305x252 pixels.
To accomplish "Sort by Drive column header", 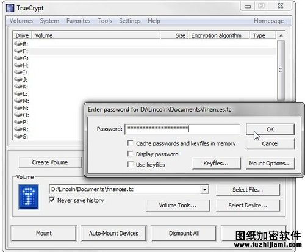I will point(22,35).
